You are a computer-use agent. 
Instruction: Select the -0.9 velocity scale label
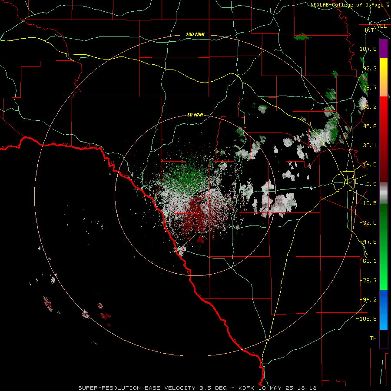[370, 184]
